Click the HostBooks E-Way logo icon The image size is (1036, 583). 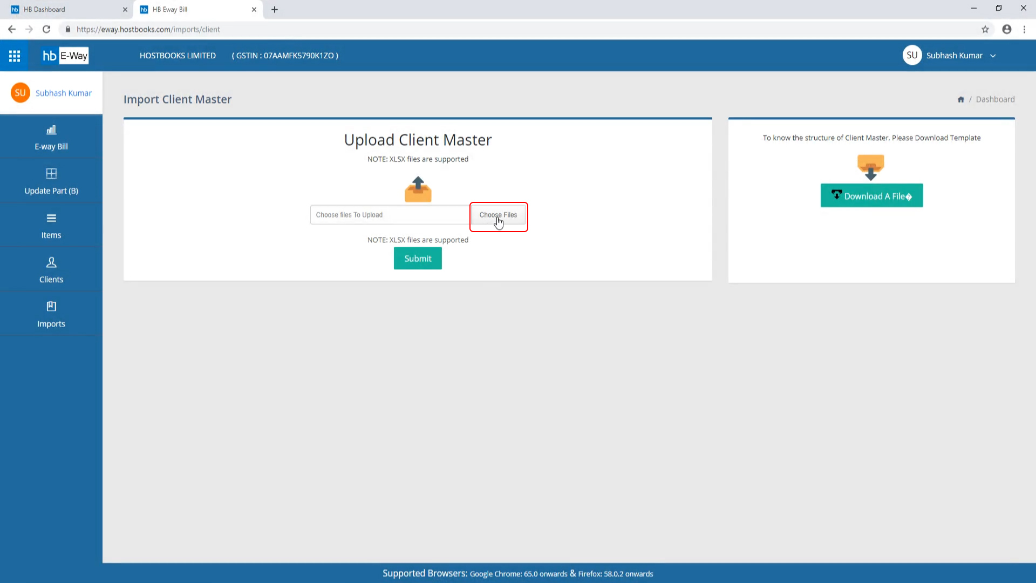tap(64, 56)
